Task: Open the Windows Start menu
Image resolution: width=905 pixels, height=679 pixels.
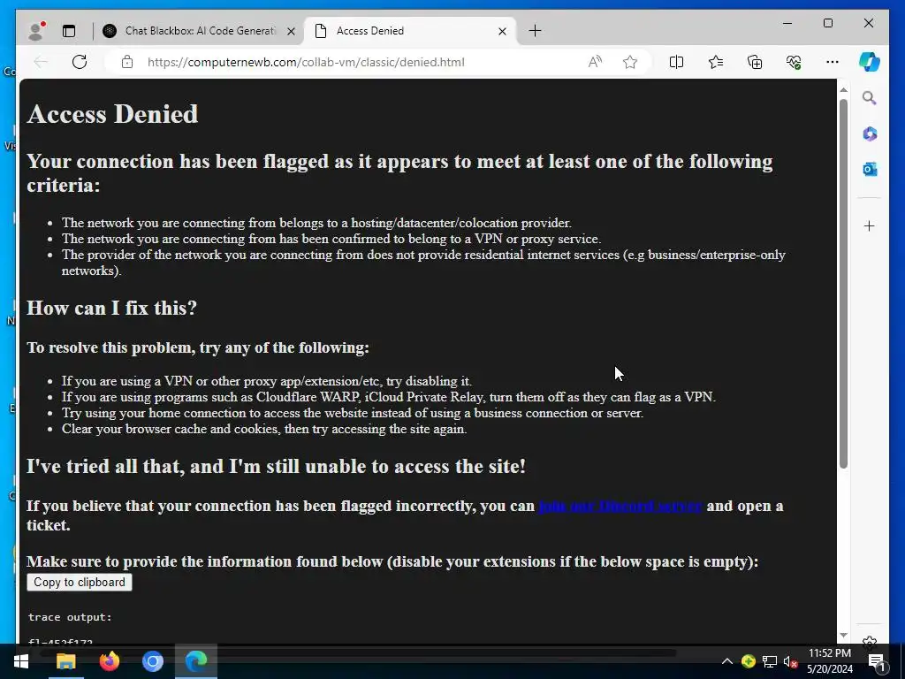Action: click(21, 661)
